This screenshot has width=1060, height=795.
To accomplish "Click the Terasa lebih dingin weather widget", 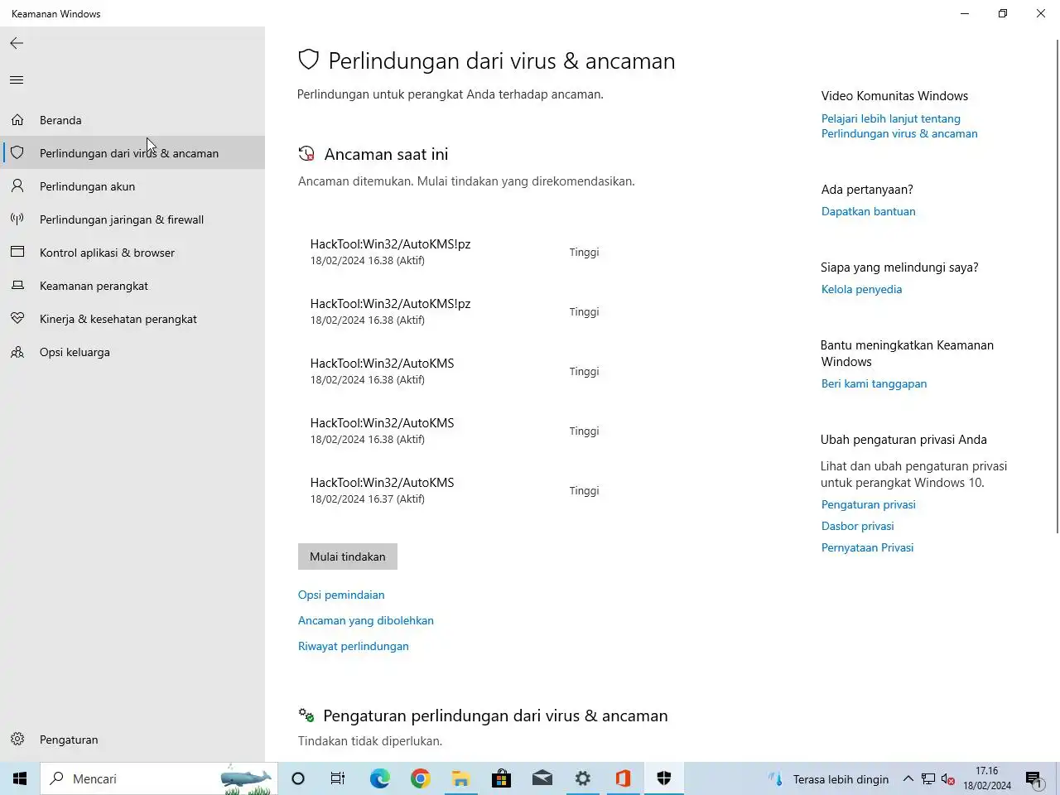I will click(828, 779).
